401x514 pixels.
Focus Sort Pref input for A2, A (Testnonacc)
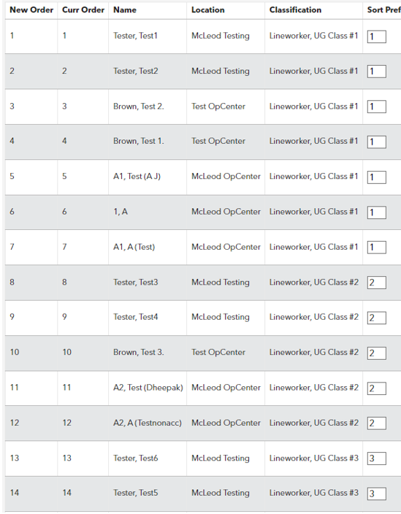376,423
